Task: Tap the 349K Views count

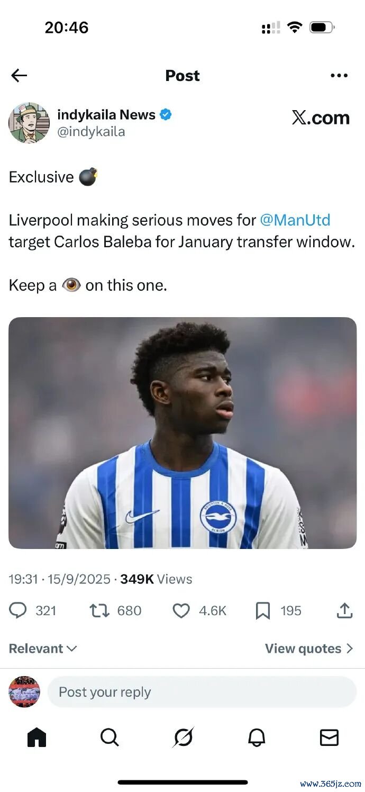Action: point(156,579)
